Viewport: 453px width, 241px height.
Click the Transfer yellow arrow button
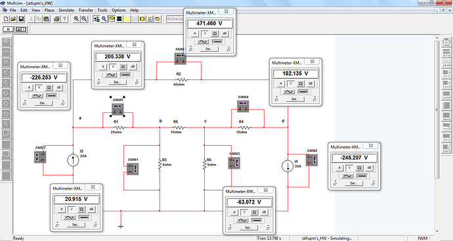[x=158, y=19]
